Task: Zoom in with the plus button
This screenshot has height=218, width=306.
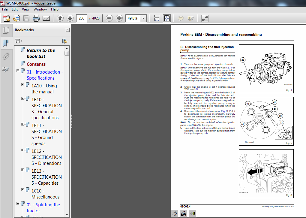Action: (x=119, y=18)
